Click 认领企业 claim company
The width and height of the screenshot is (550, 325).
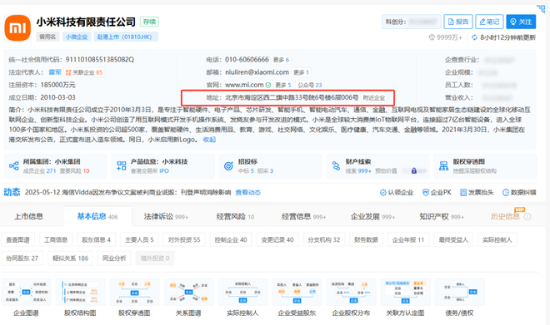397,192
